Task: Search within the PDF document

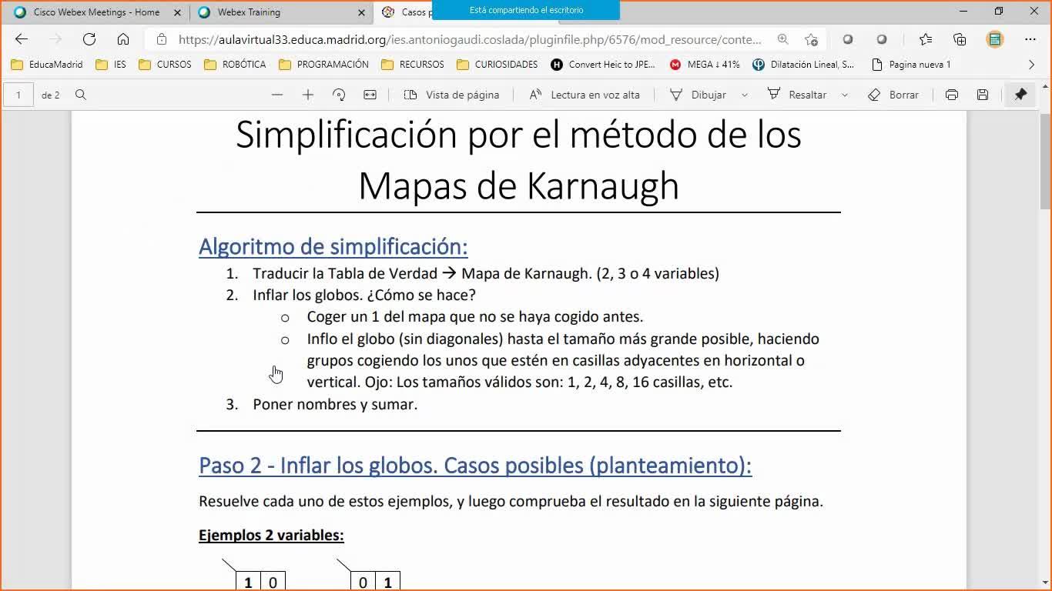Action: pos(81,95)
